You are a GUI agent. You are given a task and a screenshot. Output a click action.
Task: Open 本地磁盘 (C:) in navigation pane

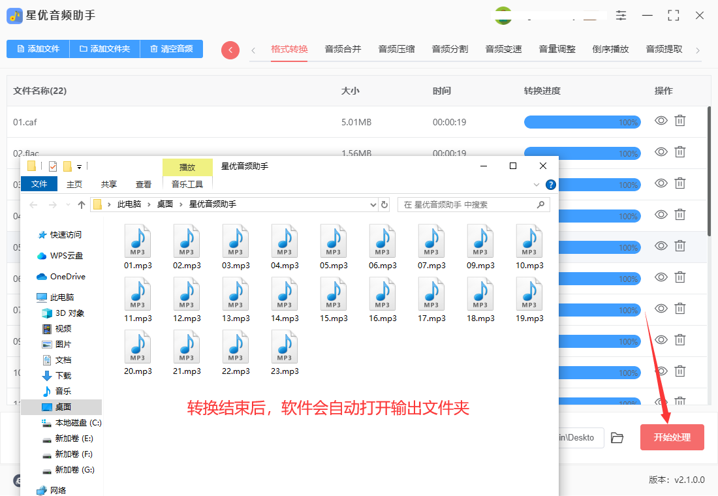[71, 423]
